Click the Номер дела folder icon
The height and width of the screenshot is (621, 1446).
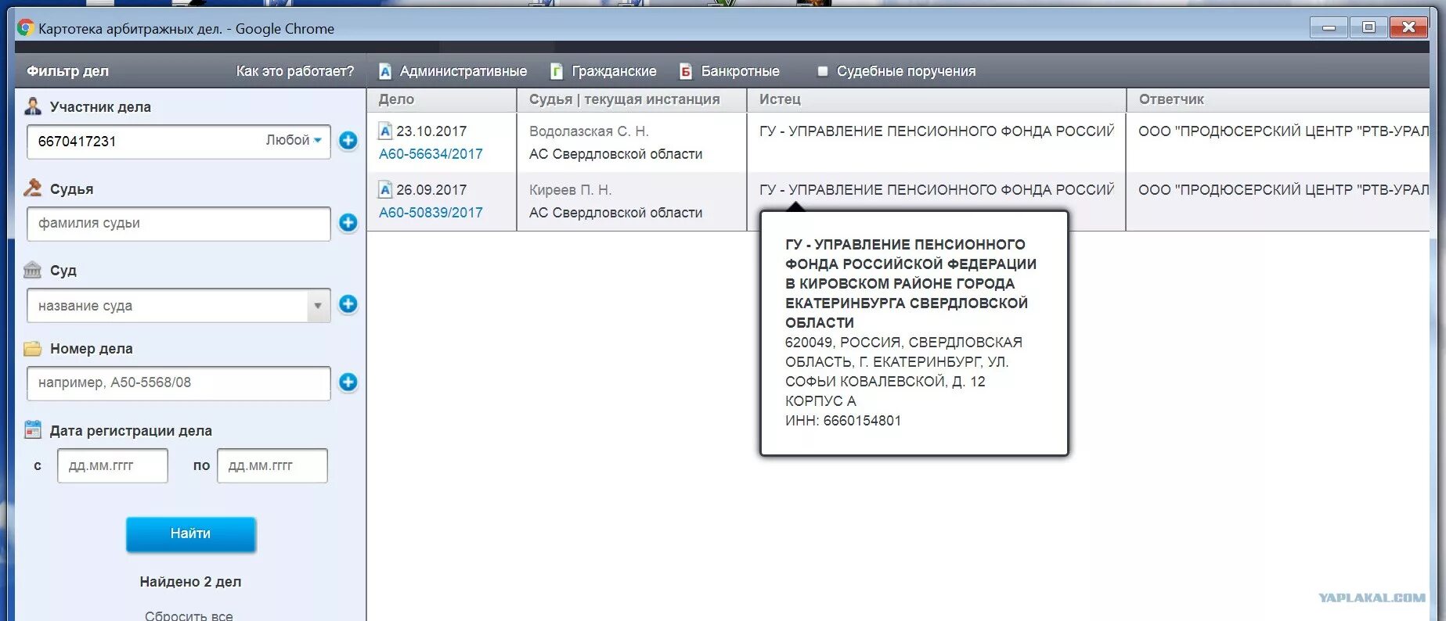33,349
